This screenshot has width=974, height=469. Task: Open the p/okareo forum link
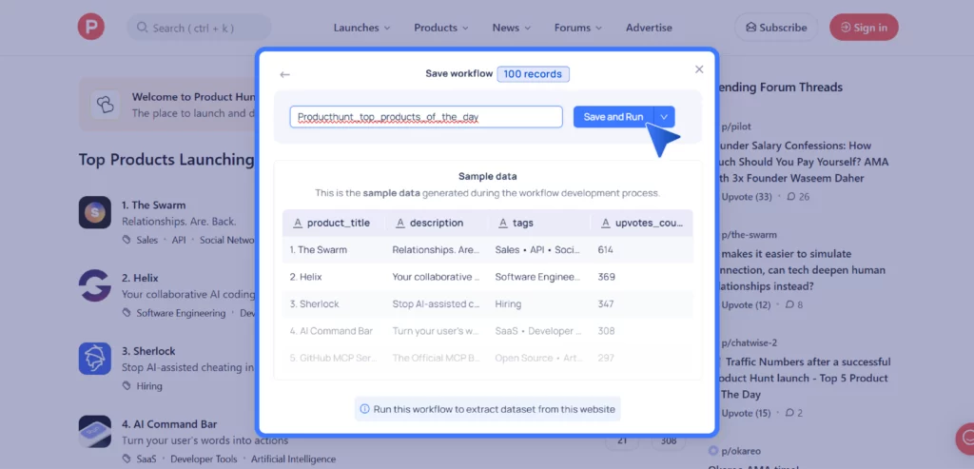click(740, 451)
